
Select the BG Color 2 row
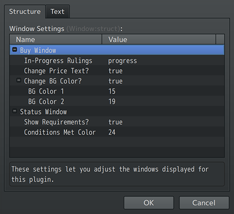tap(117, 101)
